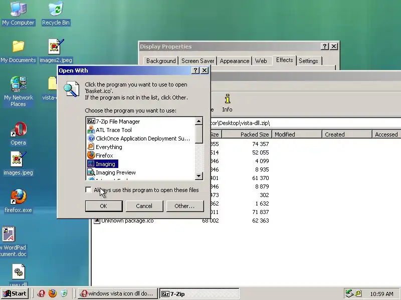
Task: Click Display Properties help question button
Action: point(324,46)
